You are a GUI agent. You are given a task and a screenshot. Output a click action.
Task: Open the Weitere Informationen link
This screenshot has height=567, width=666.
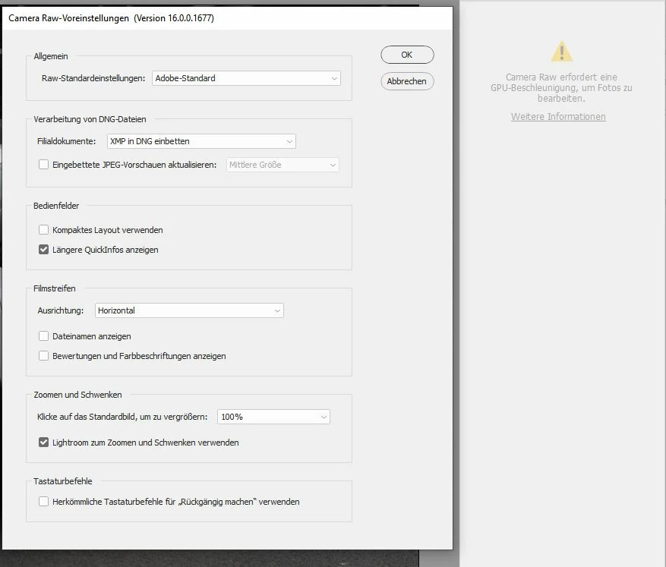click(x=558, y=117)
